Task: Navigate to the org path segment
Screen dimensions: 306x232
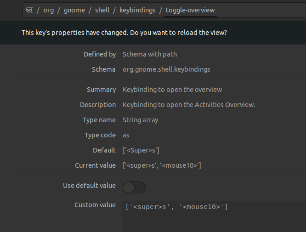Action: pyautogui.click(x=48, y=10)
